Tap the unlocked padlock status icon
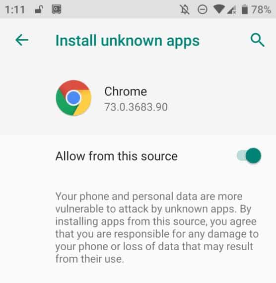276x283 pixels. coord(39,9)
